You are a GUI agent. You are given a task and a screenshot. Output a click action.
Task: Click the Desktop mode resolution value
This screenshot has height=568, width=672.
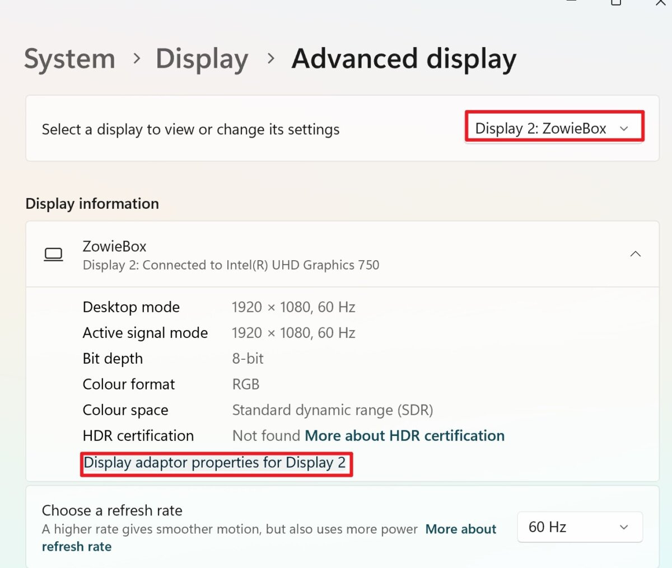(293, 307)
